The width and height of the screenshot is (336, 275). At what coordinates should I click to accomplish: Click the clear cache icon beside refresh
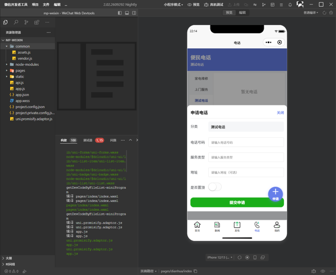(331, 13)
